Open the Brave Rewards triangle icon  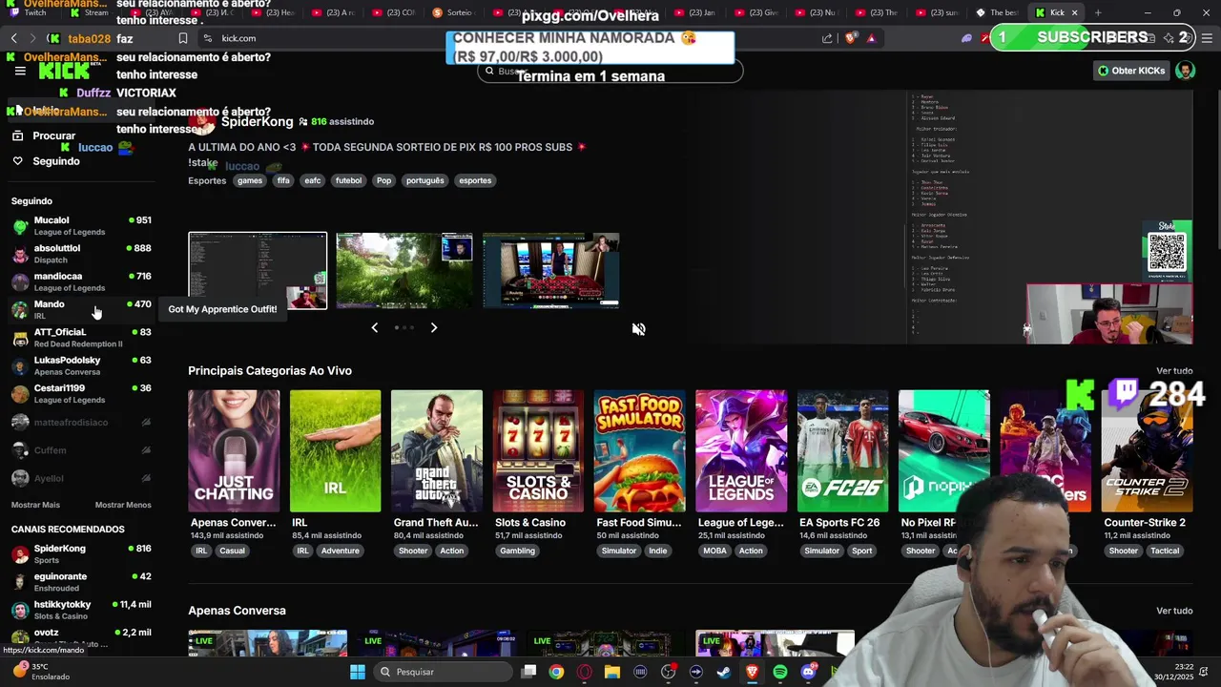coord(871,38)
